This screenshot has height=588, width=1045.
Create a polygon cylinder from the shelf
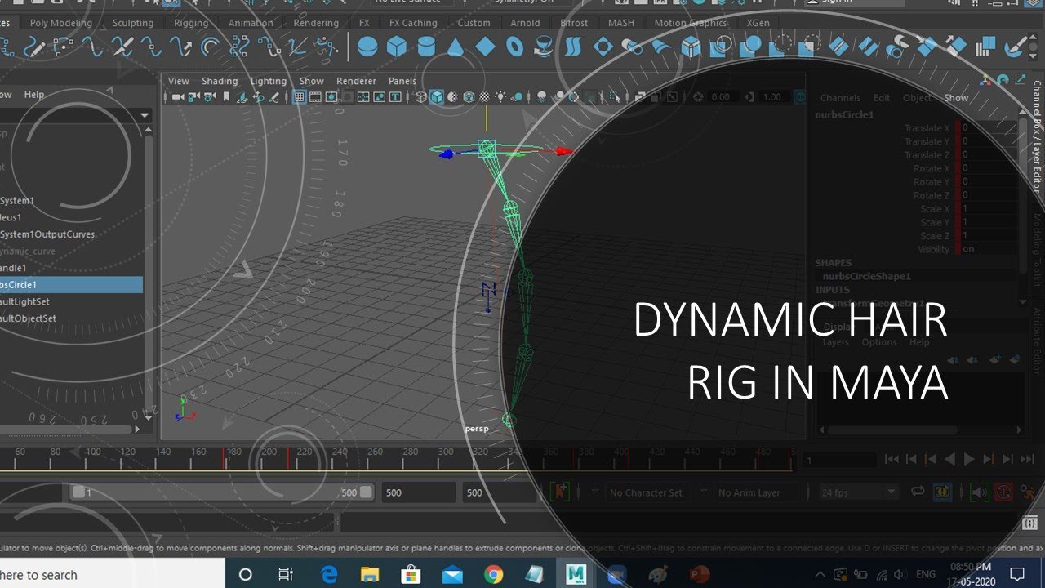coord(426,47)
